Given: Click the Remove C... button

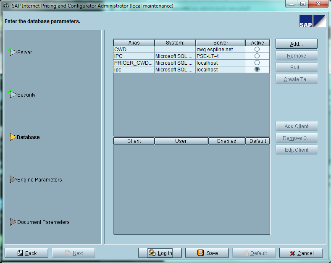Looking at the screenshot, I should (x=297, y=138).
